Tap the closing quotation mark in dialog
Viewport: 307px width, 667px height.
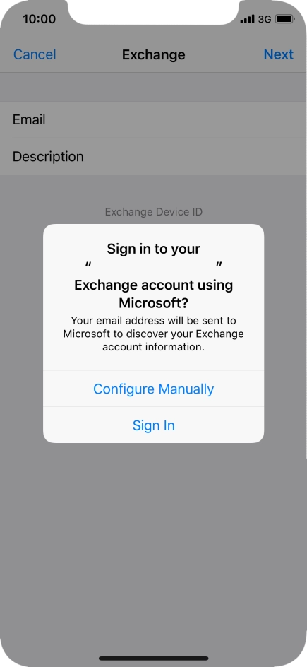[219, 266]
